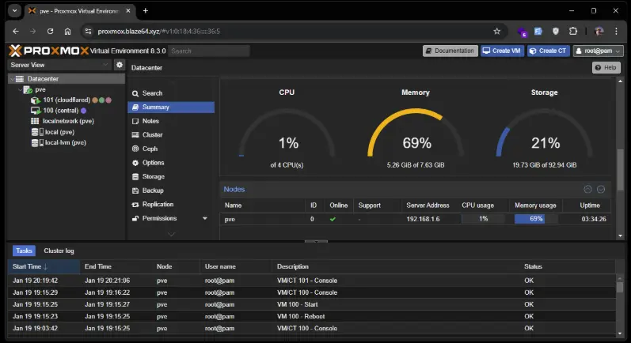The image size is (631, 343).
Task: Select local (pve) storage in tree
Action: pyautogui.click(x=59, y=132)
